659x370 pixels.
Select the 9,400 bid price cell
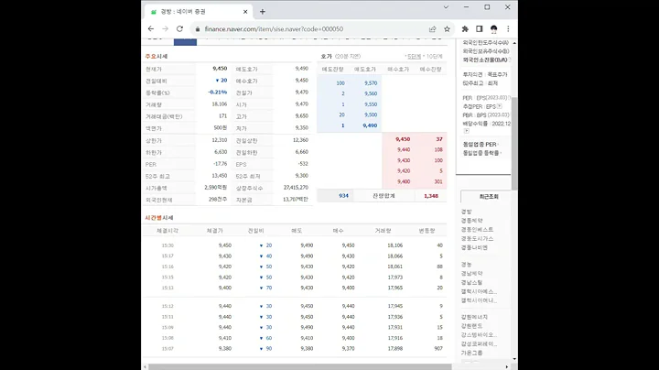point(404,181)
